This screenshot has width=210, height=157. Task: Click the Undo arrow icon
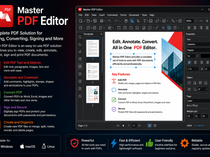pyautogui.click(x=110, y=21)
